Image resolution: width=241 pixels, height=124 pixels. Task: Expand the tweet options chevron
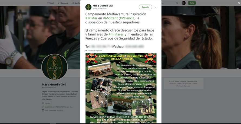155,7
